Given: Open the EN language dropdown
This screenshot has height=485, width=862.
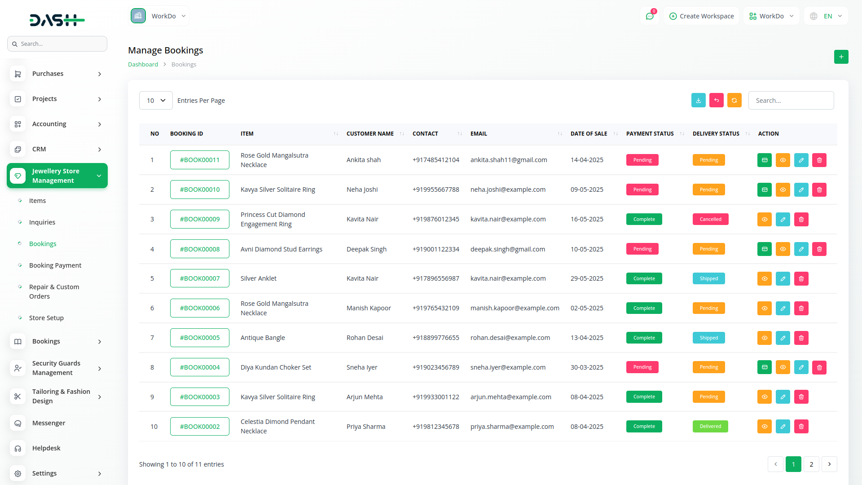Looking at the screenshot, I should point(826,16).
